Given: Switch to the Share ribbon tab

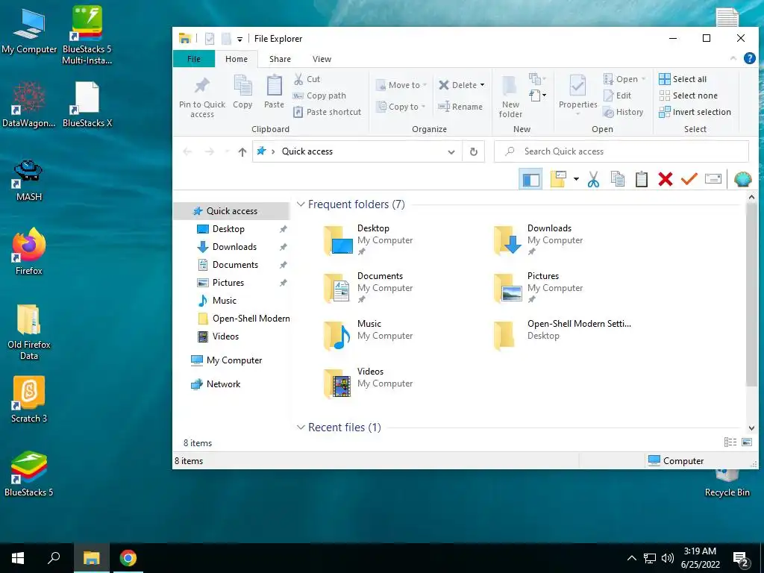Looking at the screenshot, I should click(x=280, y=59).
